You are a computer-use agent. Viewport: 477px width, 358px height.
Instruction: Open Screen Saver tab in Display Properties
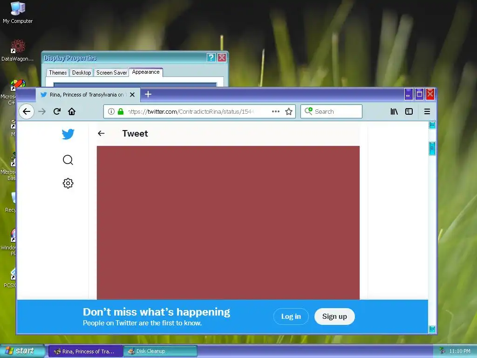pyautogui.click(x=112, y=72)
